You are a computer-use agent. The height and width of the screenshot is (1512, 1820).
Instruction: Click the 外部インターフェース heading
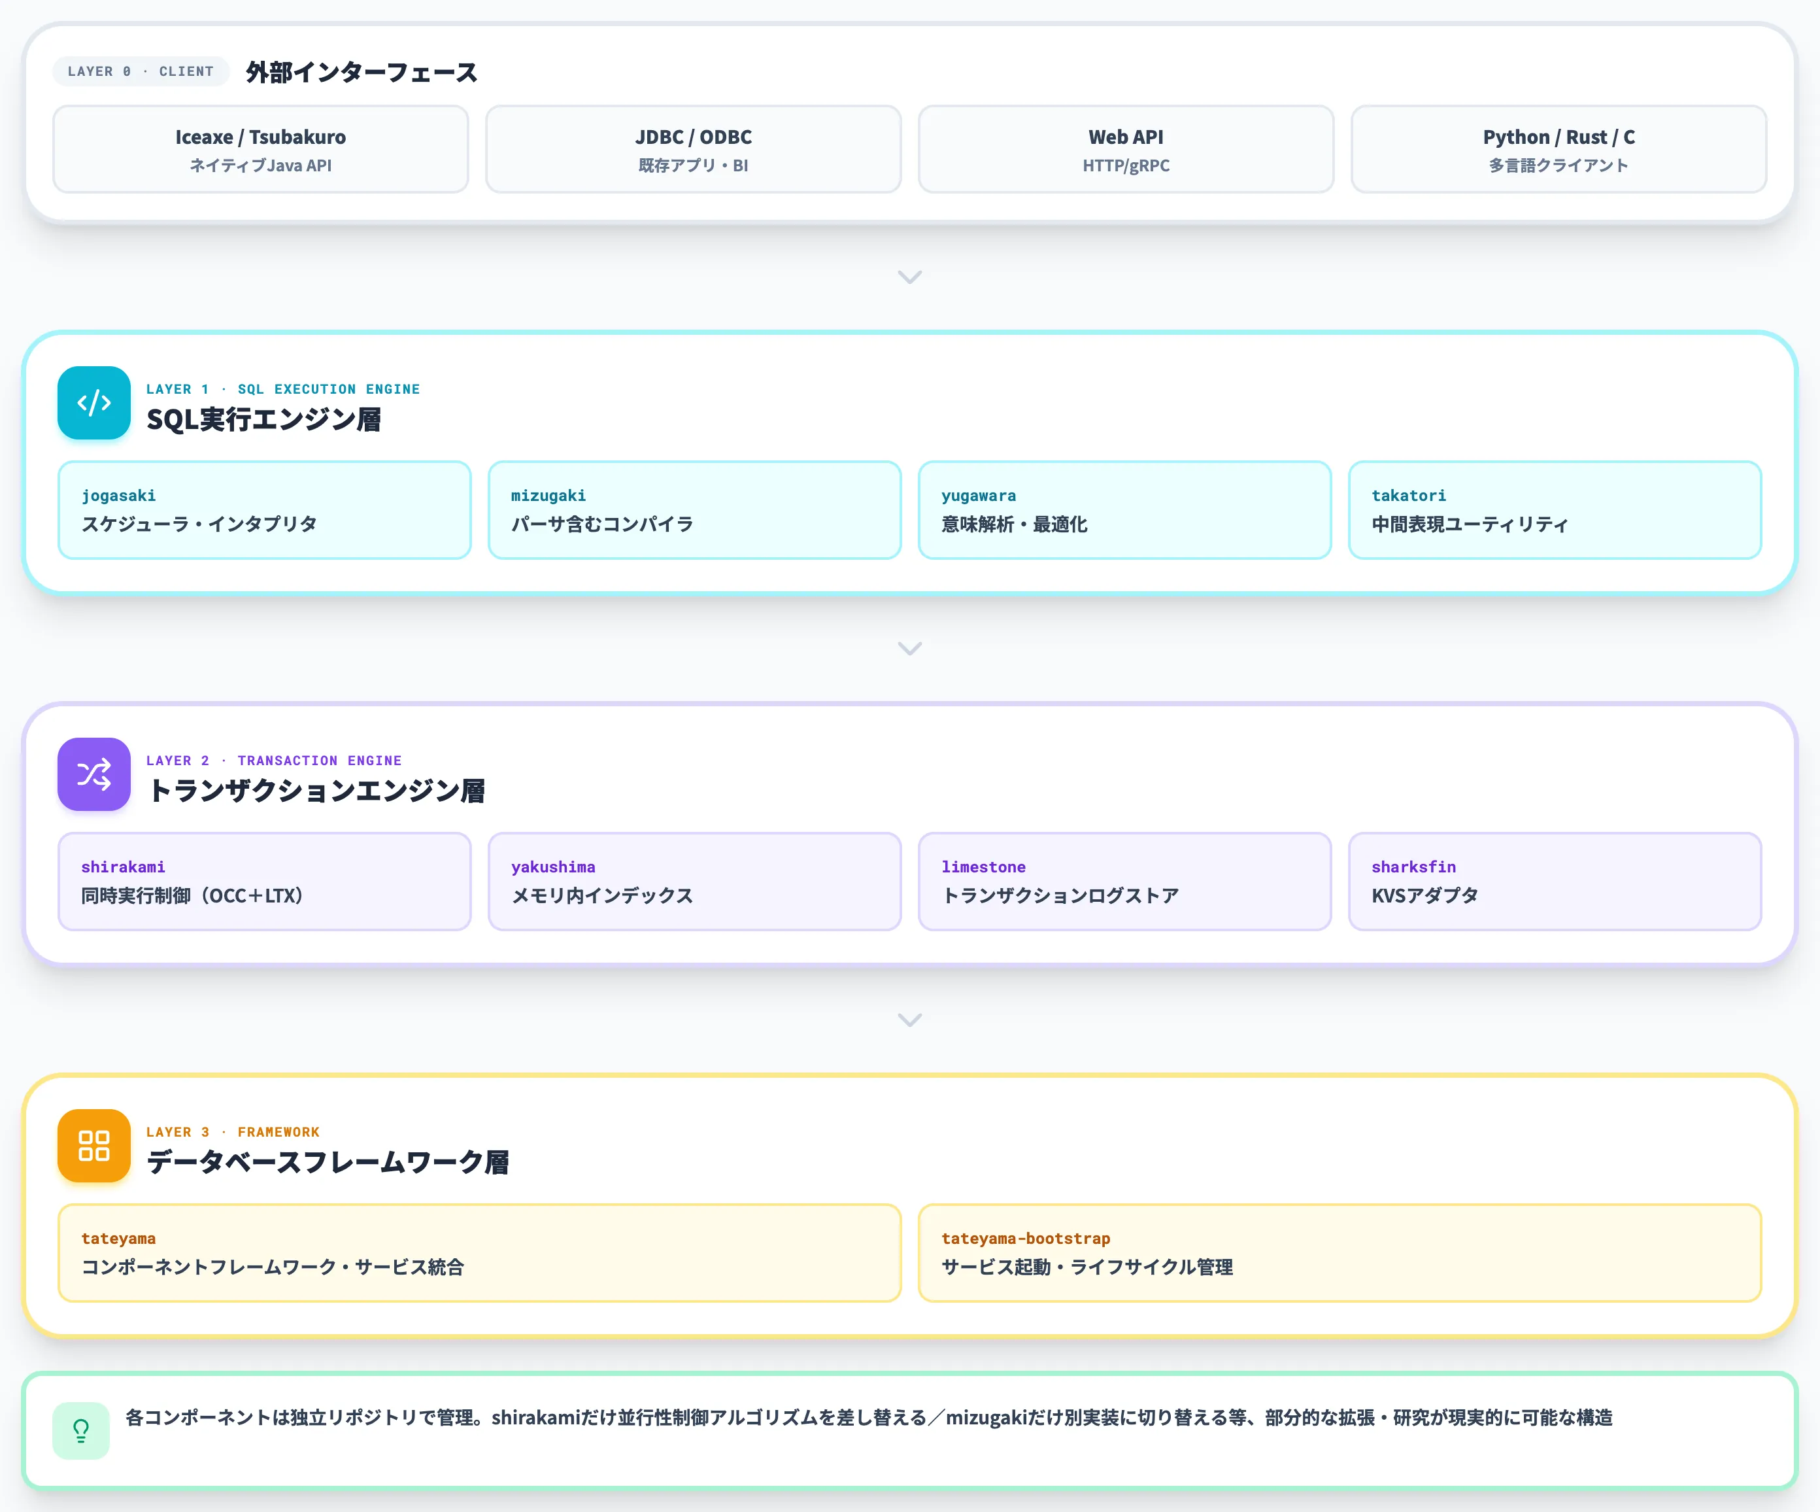coord(362,72)
